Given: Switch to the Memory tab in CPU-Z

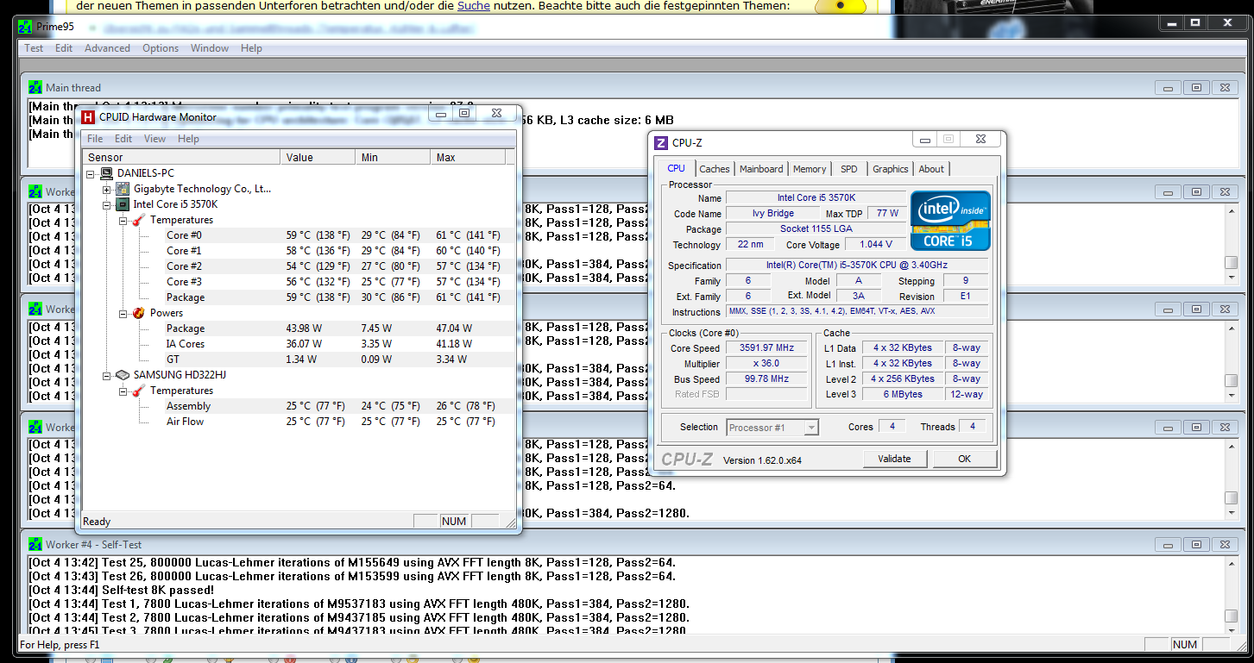Looking at the screenshot, I should point(810,169).
